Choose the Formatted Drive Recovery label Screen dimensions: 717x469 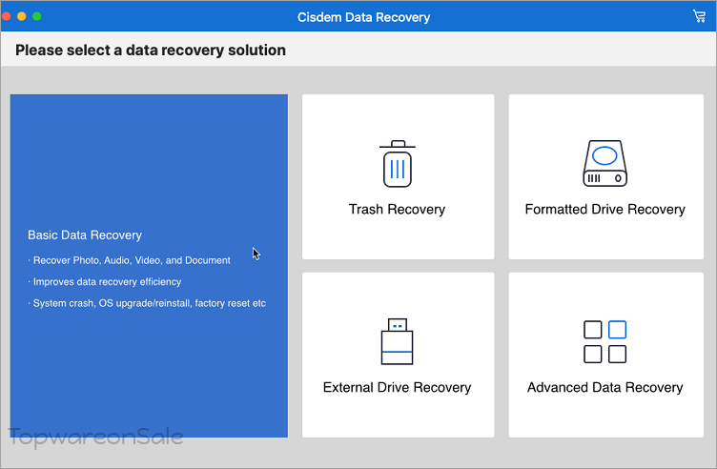(x=604, y=210)
